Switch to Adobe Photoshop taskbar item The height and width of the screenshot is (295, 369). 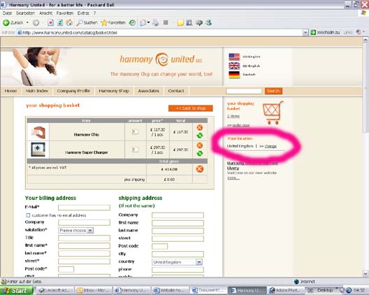pyautogui.click(x=284, y=291)
